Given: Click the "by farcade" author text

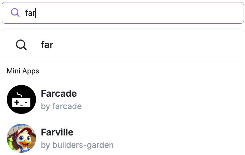Looking at the screenshot, I should (x=61, y=106).
